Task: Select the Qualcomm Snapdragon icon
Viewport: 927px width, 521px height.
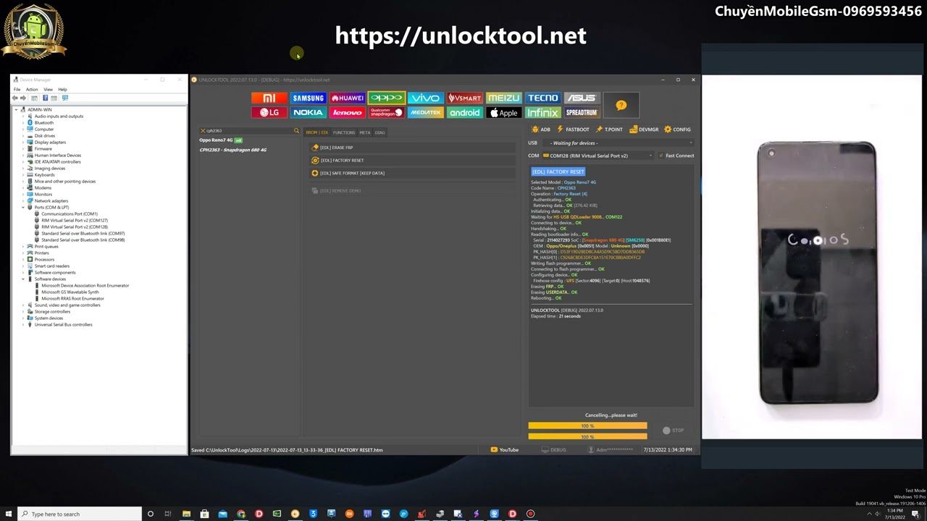Action: [x=386, y=112]
